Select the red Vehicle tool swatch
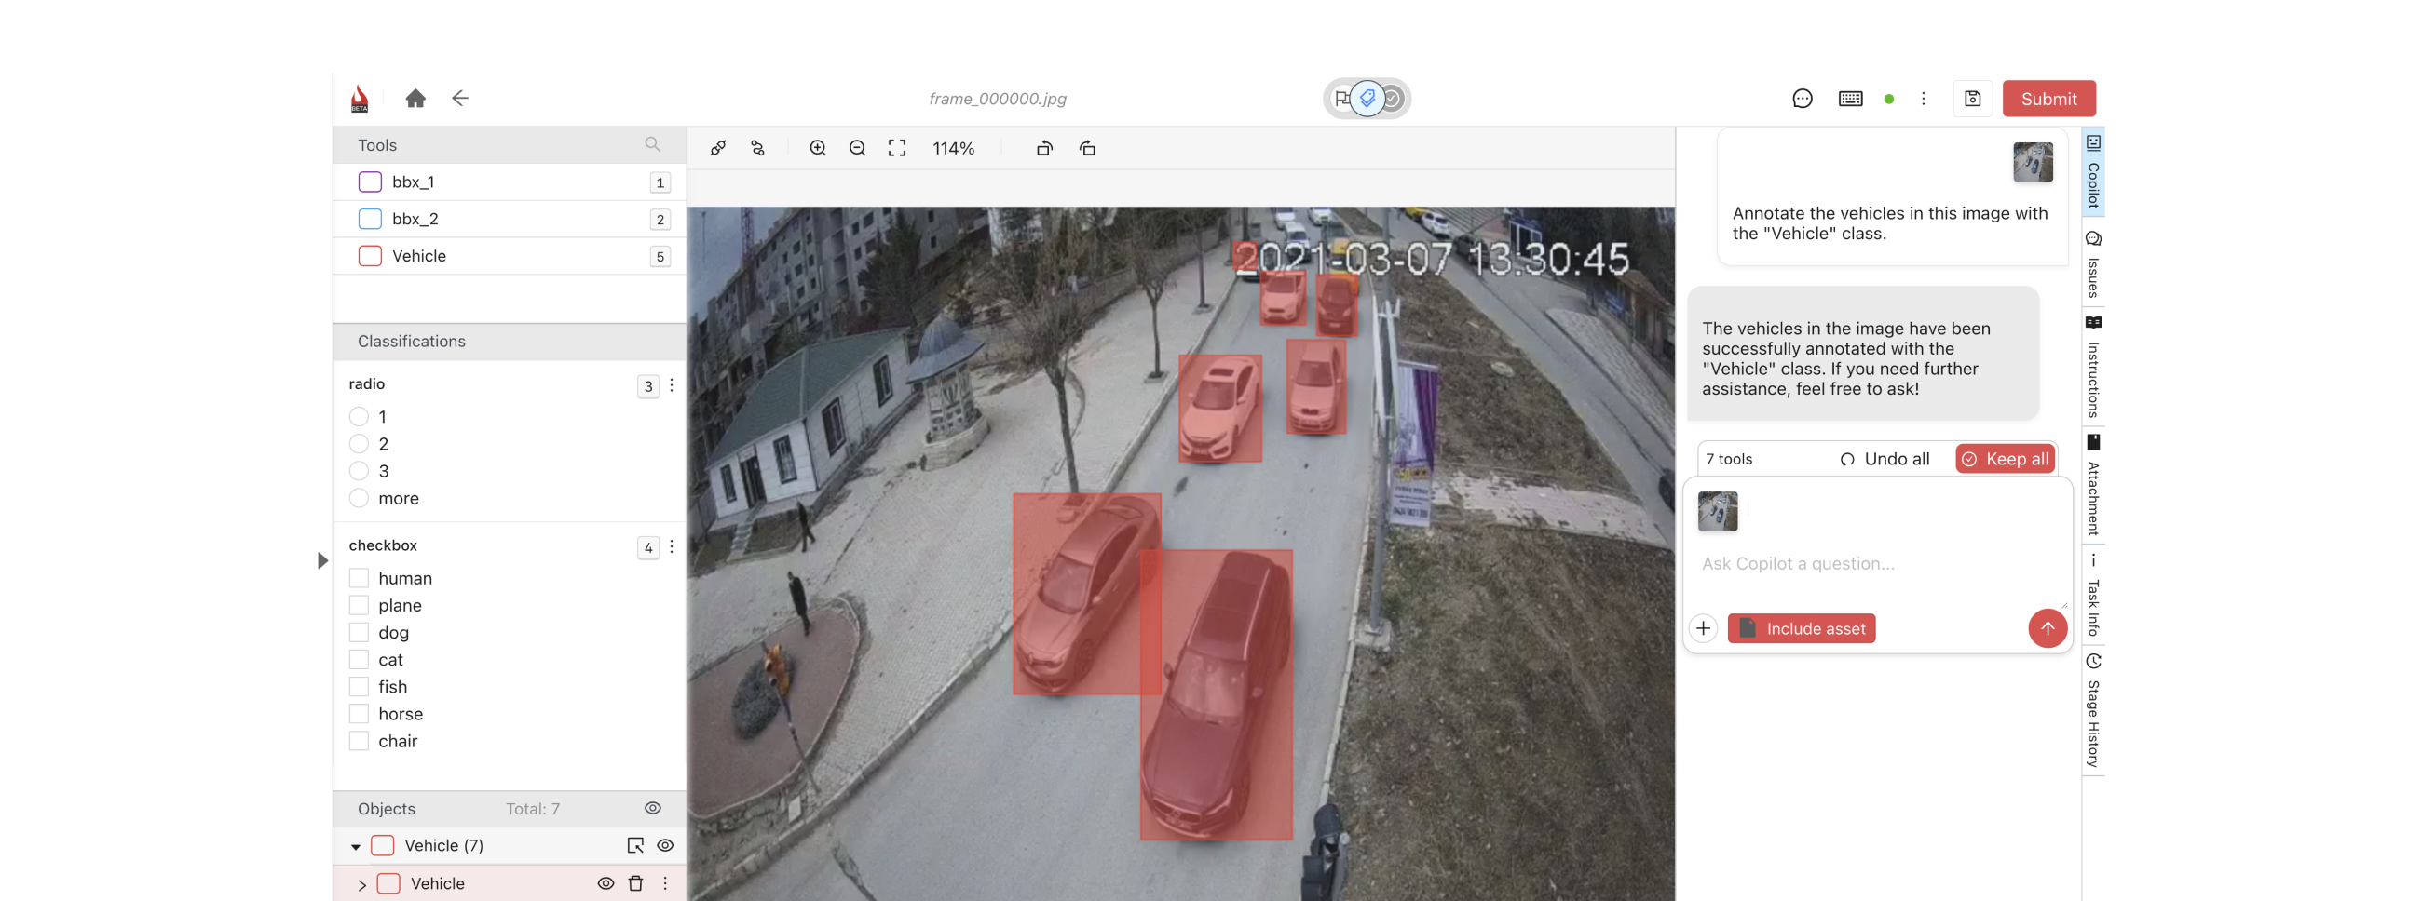 [x=370, y=256]
